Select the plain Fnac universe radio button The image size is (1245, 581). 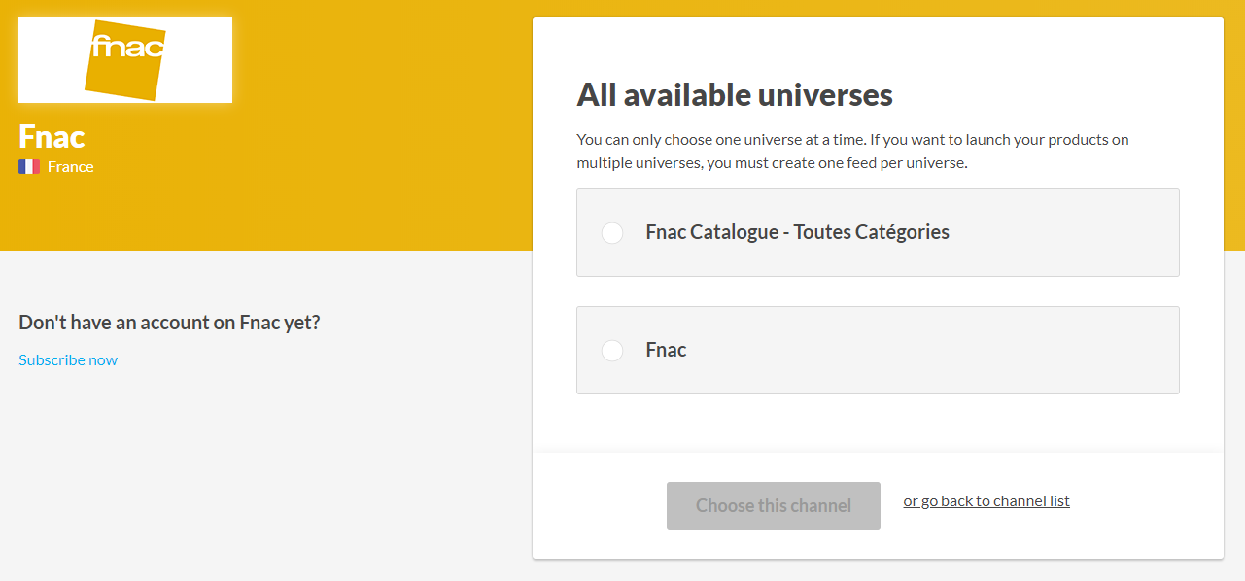click(612, 351)
